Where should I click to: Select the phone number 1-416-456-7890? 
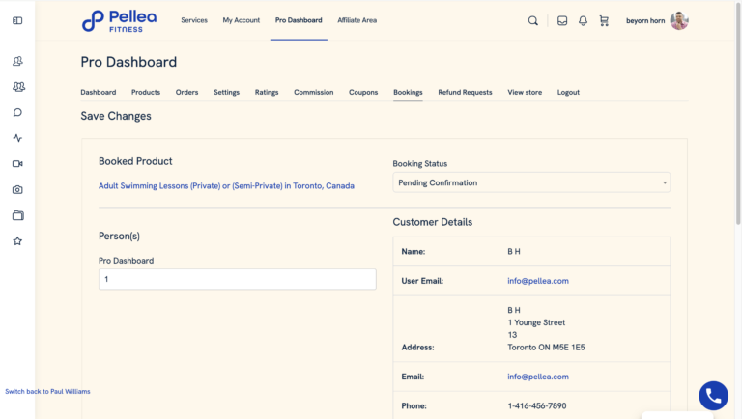(x=536, y=405)
